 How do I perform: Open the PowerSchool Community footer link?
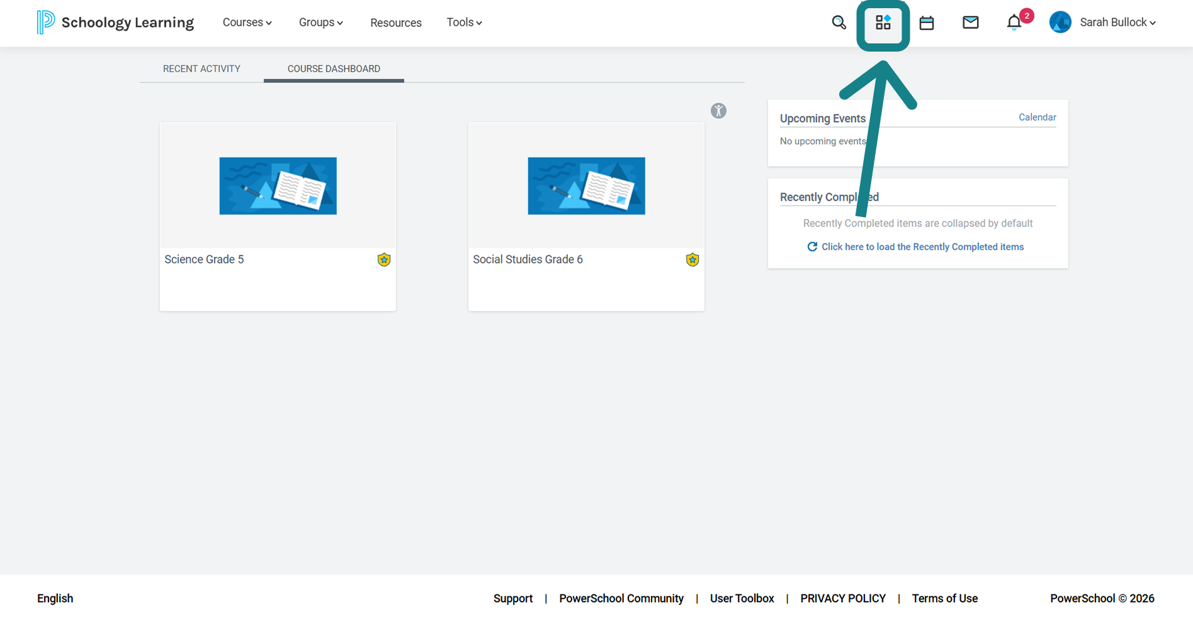click(x=621, y=598)
